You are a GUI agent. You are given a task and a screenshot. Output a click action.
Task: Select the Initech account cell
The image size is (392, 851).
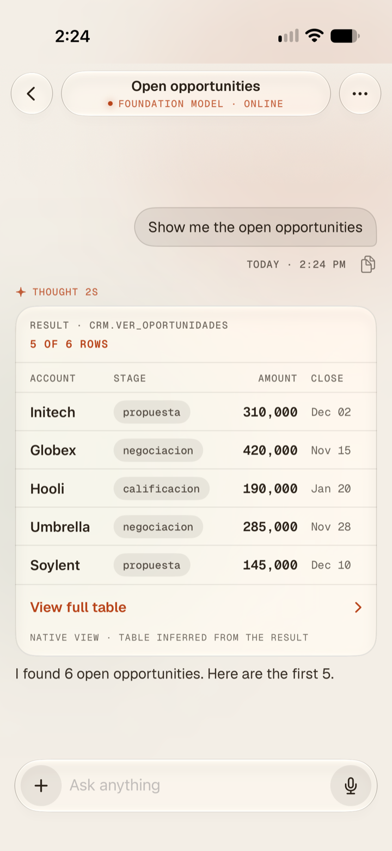coord(53,412)
